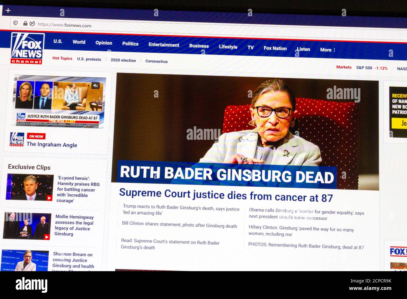Open the U.S. section
This screenshot has height=299, width=407.
[x=58, y=41]
